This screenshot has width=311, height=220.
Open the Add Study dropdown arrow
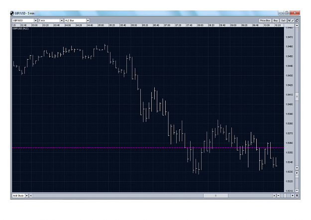(27, 196)
